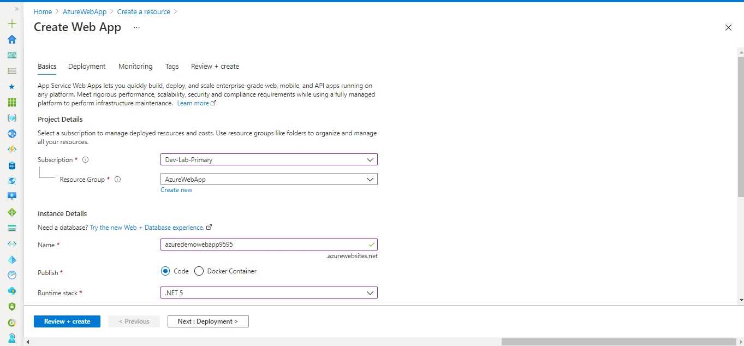Open the Subscription dropdown showing Dev-Lab-Primary
Screen dimensions: 744x346
click(269, 159)
